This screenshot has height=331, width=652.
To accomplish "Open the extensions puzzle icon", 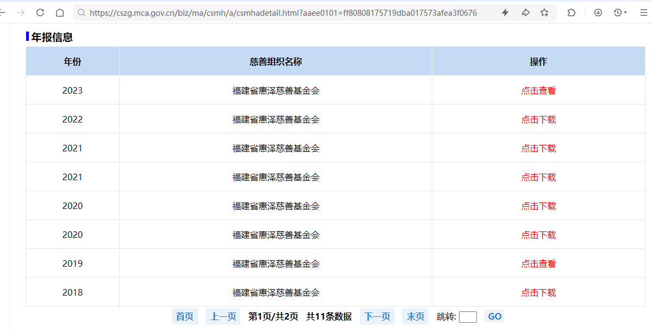I will (572, 13).
